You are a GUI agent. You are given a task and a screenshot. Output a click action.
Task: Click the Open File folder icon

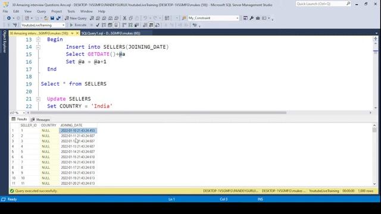tap(46, 18)
